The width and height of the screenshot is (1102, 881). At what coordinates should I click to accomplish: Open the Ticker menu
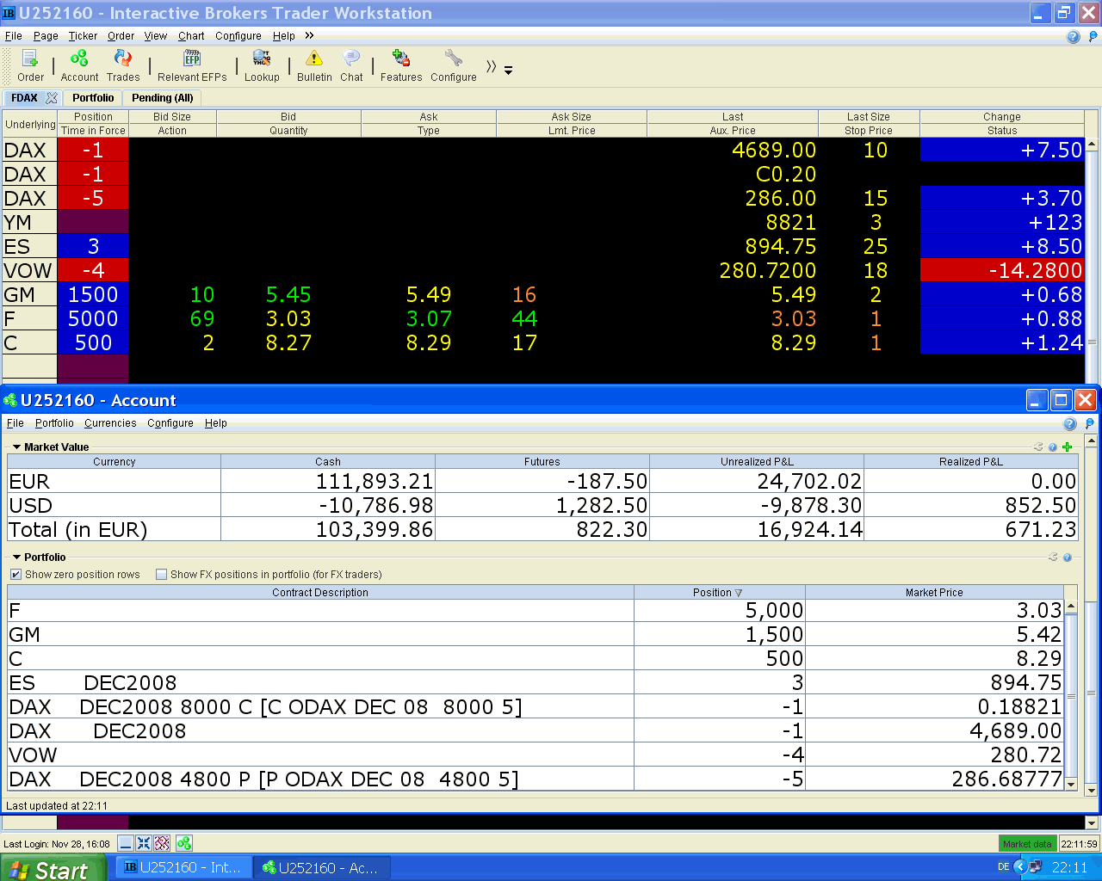click(x=83, y=36)
